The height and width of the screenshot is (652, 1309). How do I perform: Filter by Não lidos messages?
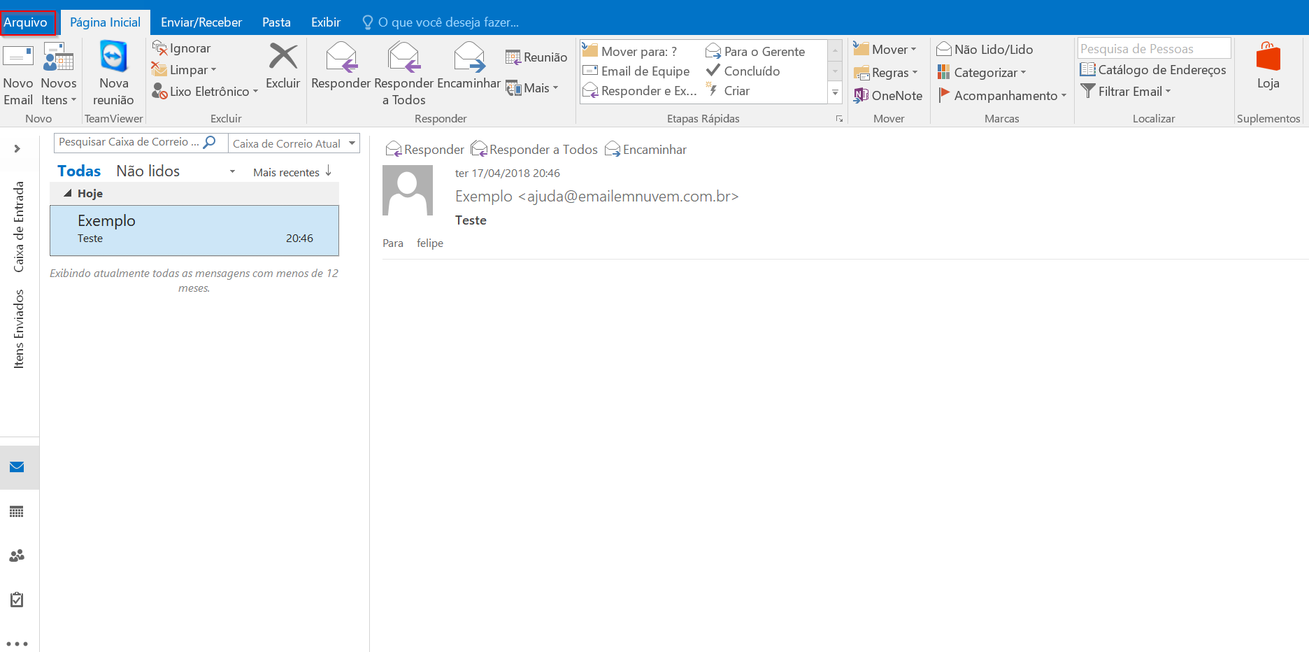(148, 171)
